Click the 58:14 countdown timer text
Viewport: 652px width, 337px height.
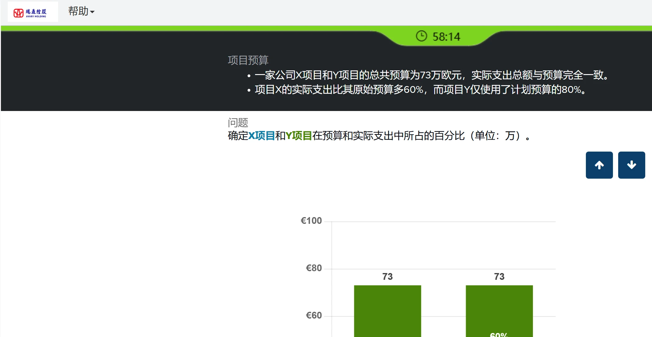click(446, 37)
